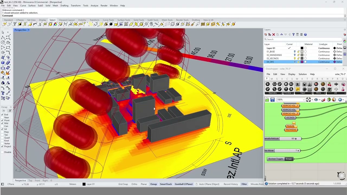Toggle the Project osnap checkbox

point(2,146)
